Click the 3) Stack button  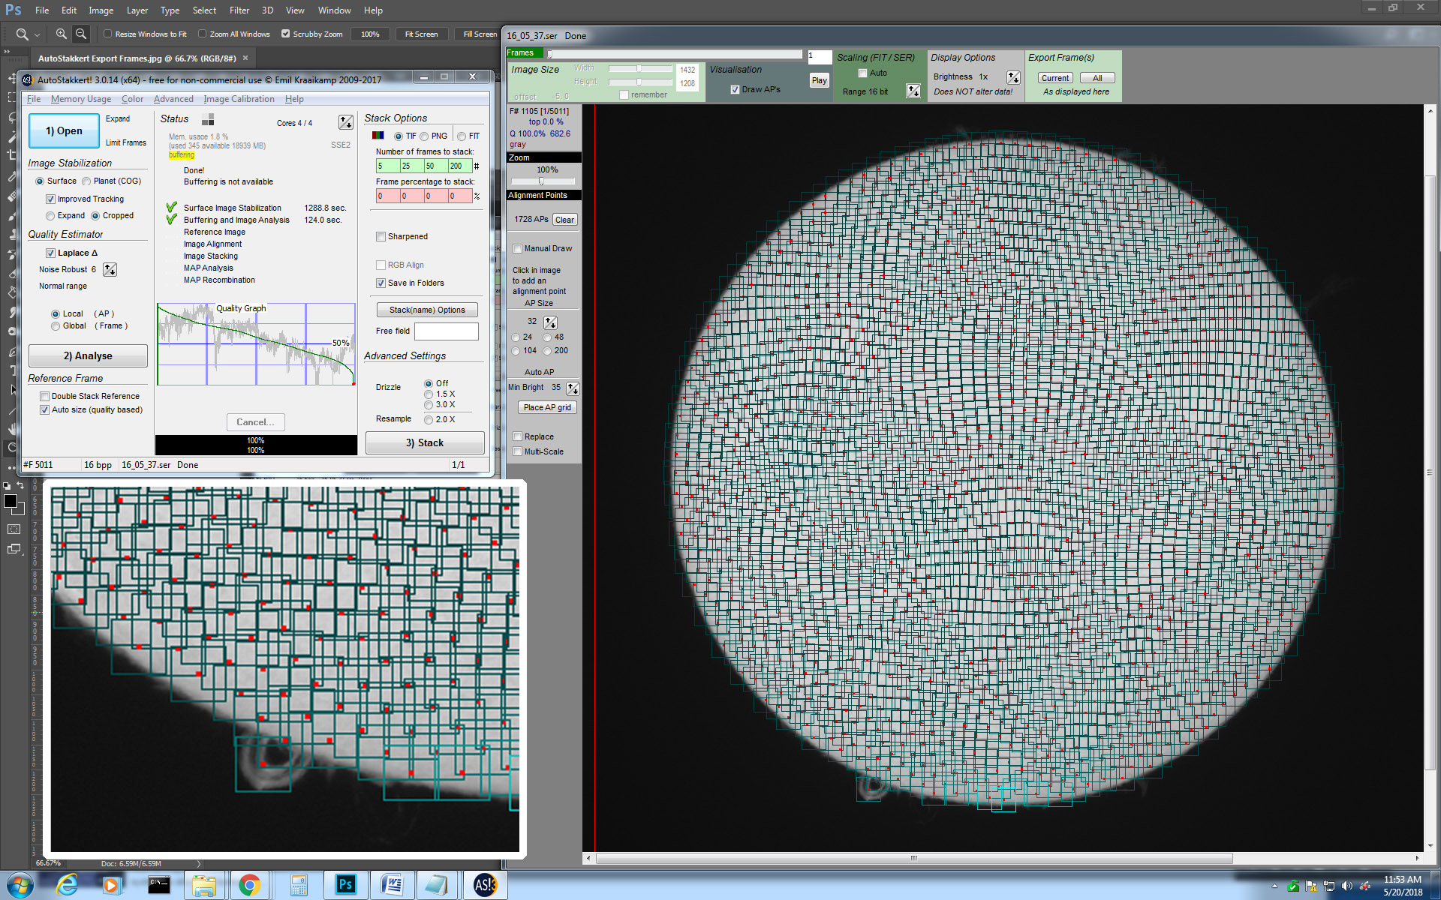pos(424,442)
